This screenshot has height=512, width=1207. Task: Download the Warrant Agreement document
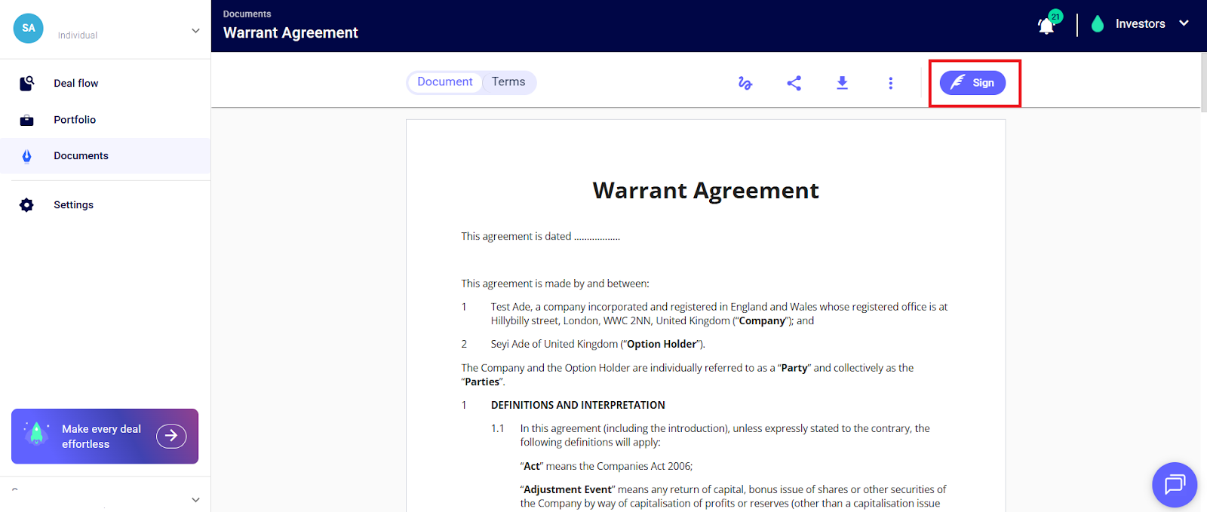(842, 83)
